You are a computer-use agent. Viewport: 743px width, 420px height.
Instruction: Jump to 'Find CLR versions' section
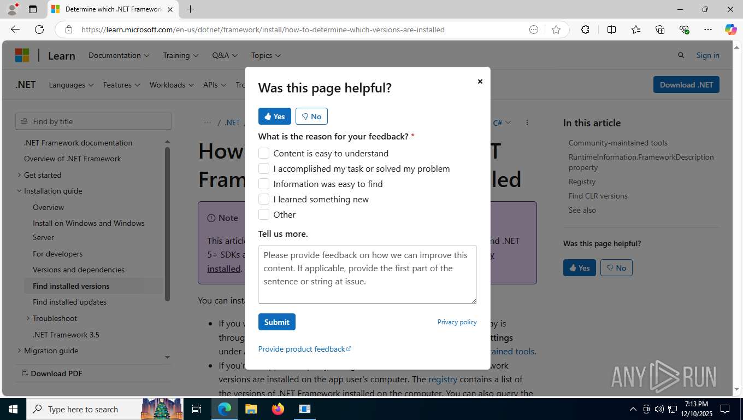[x=598, y=196]
